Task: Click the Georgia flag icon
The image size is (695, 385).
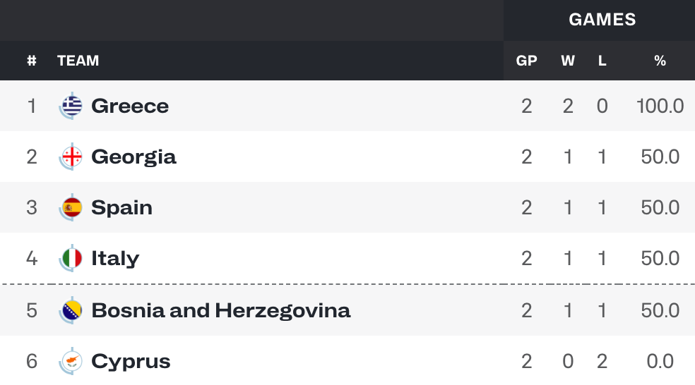Action: pyautogui.click(x=71, y=157)
